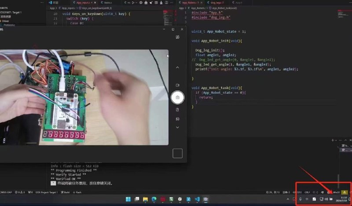Select Driver folder in project tree

coord(5,21)
